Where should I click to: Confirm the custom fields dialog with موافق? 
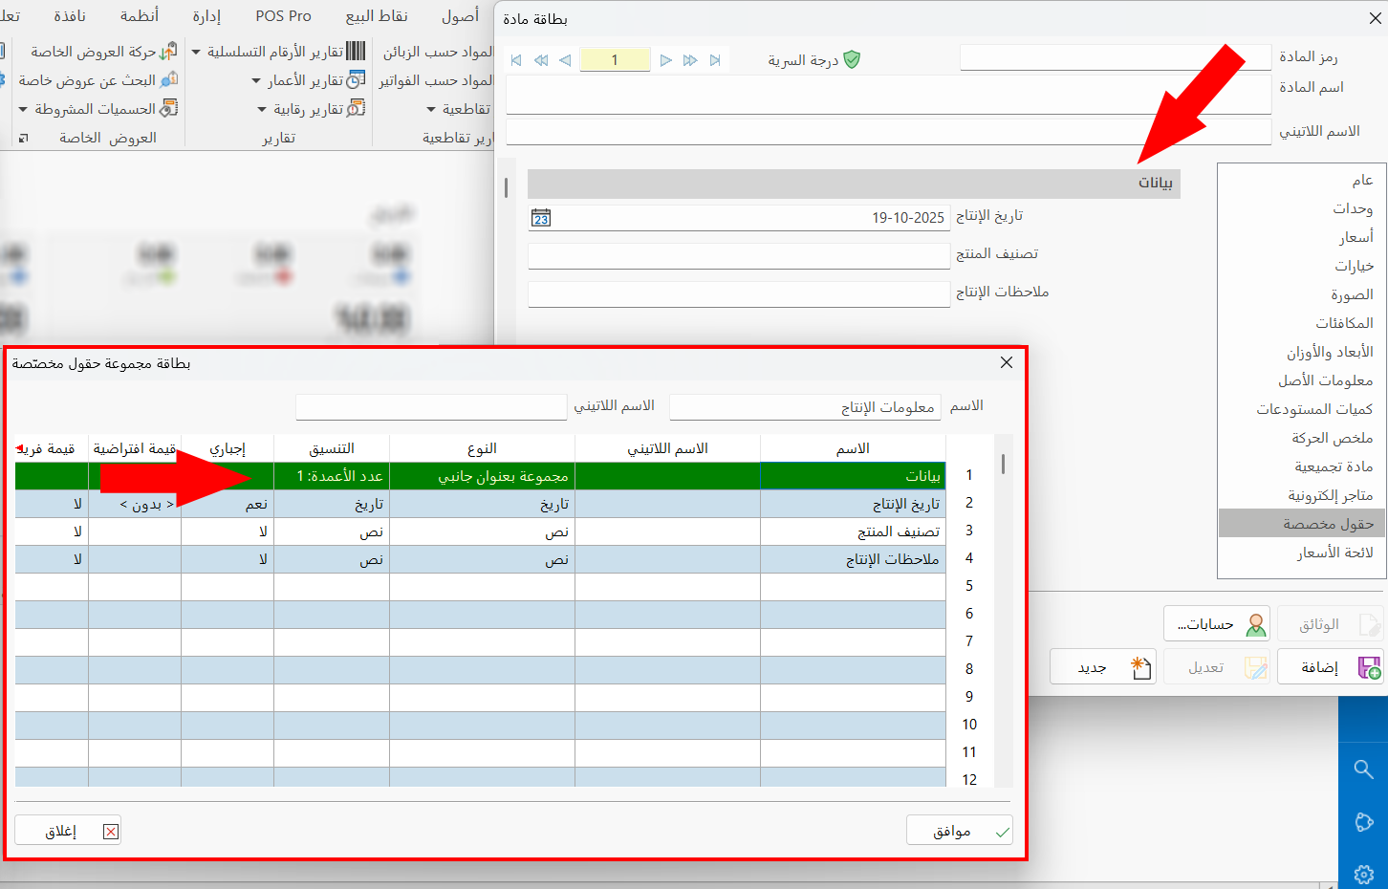click(959, 830)
